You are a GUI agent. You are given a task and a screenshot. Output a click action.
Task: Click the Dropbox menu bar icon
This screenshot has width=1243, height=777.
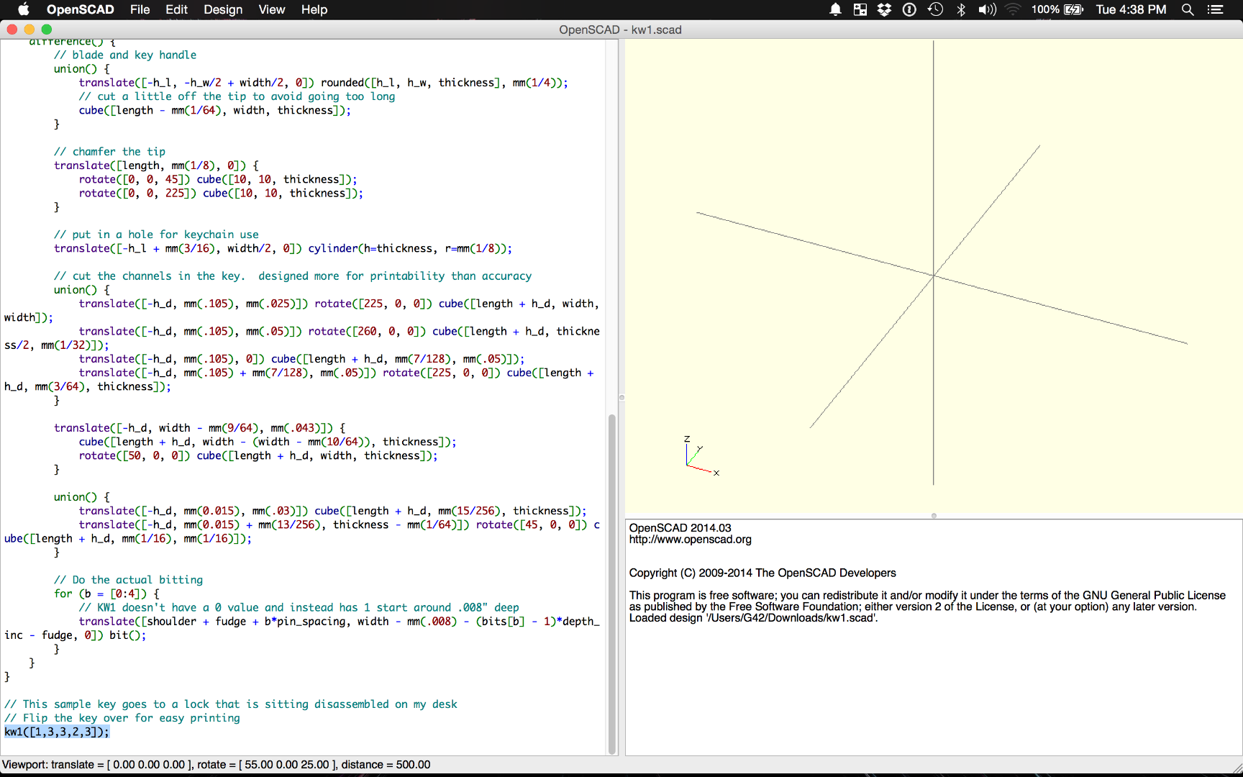[x=884, y=9]
